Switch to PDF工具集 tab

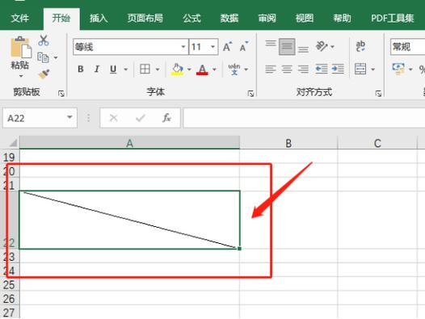pyautogui.click(x=393, y=18)
